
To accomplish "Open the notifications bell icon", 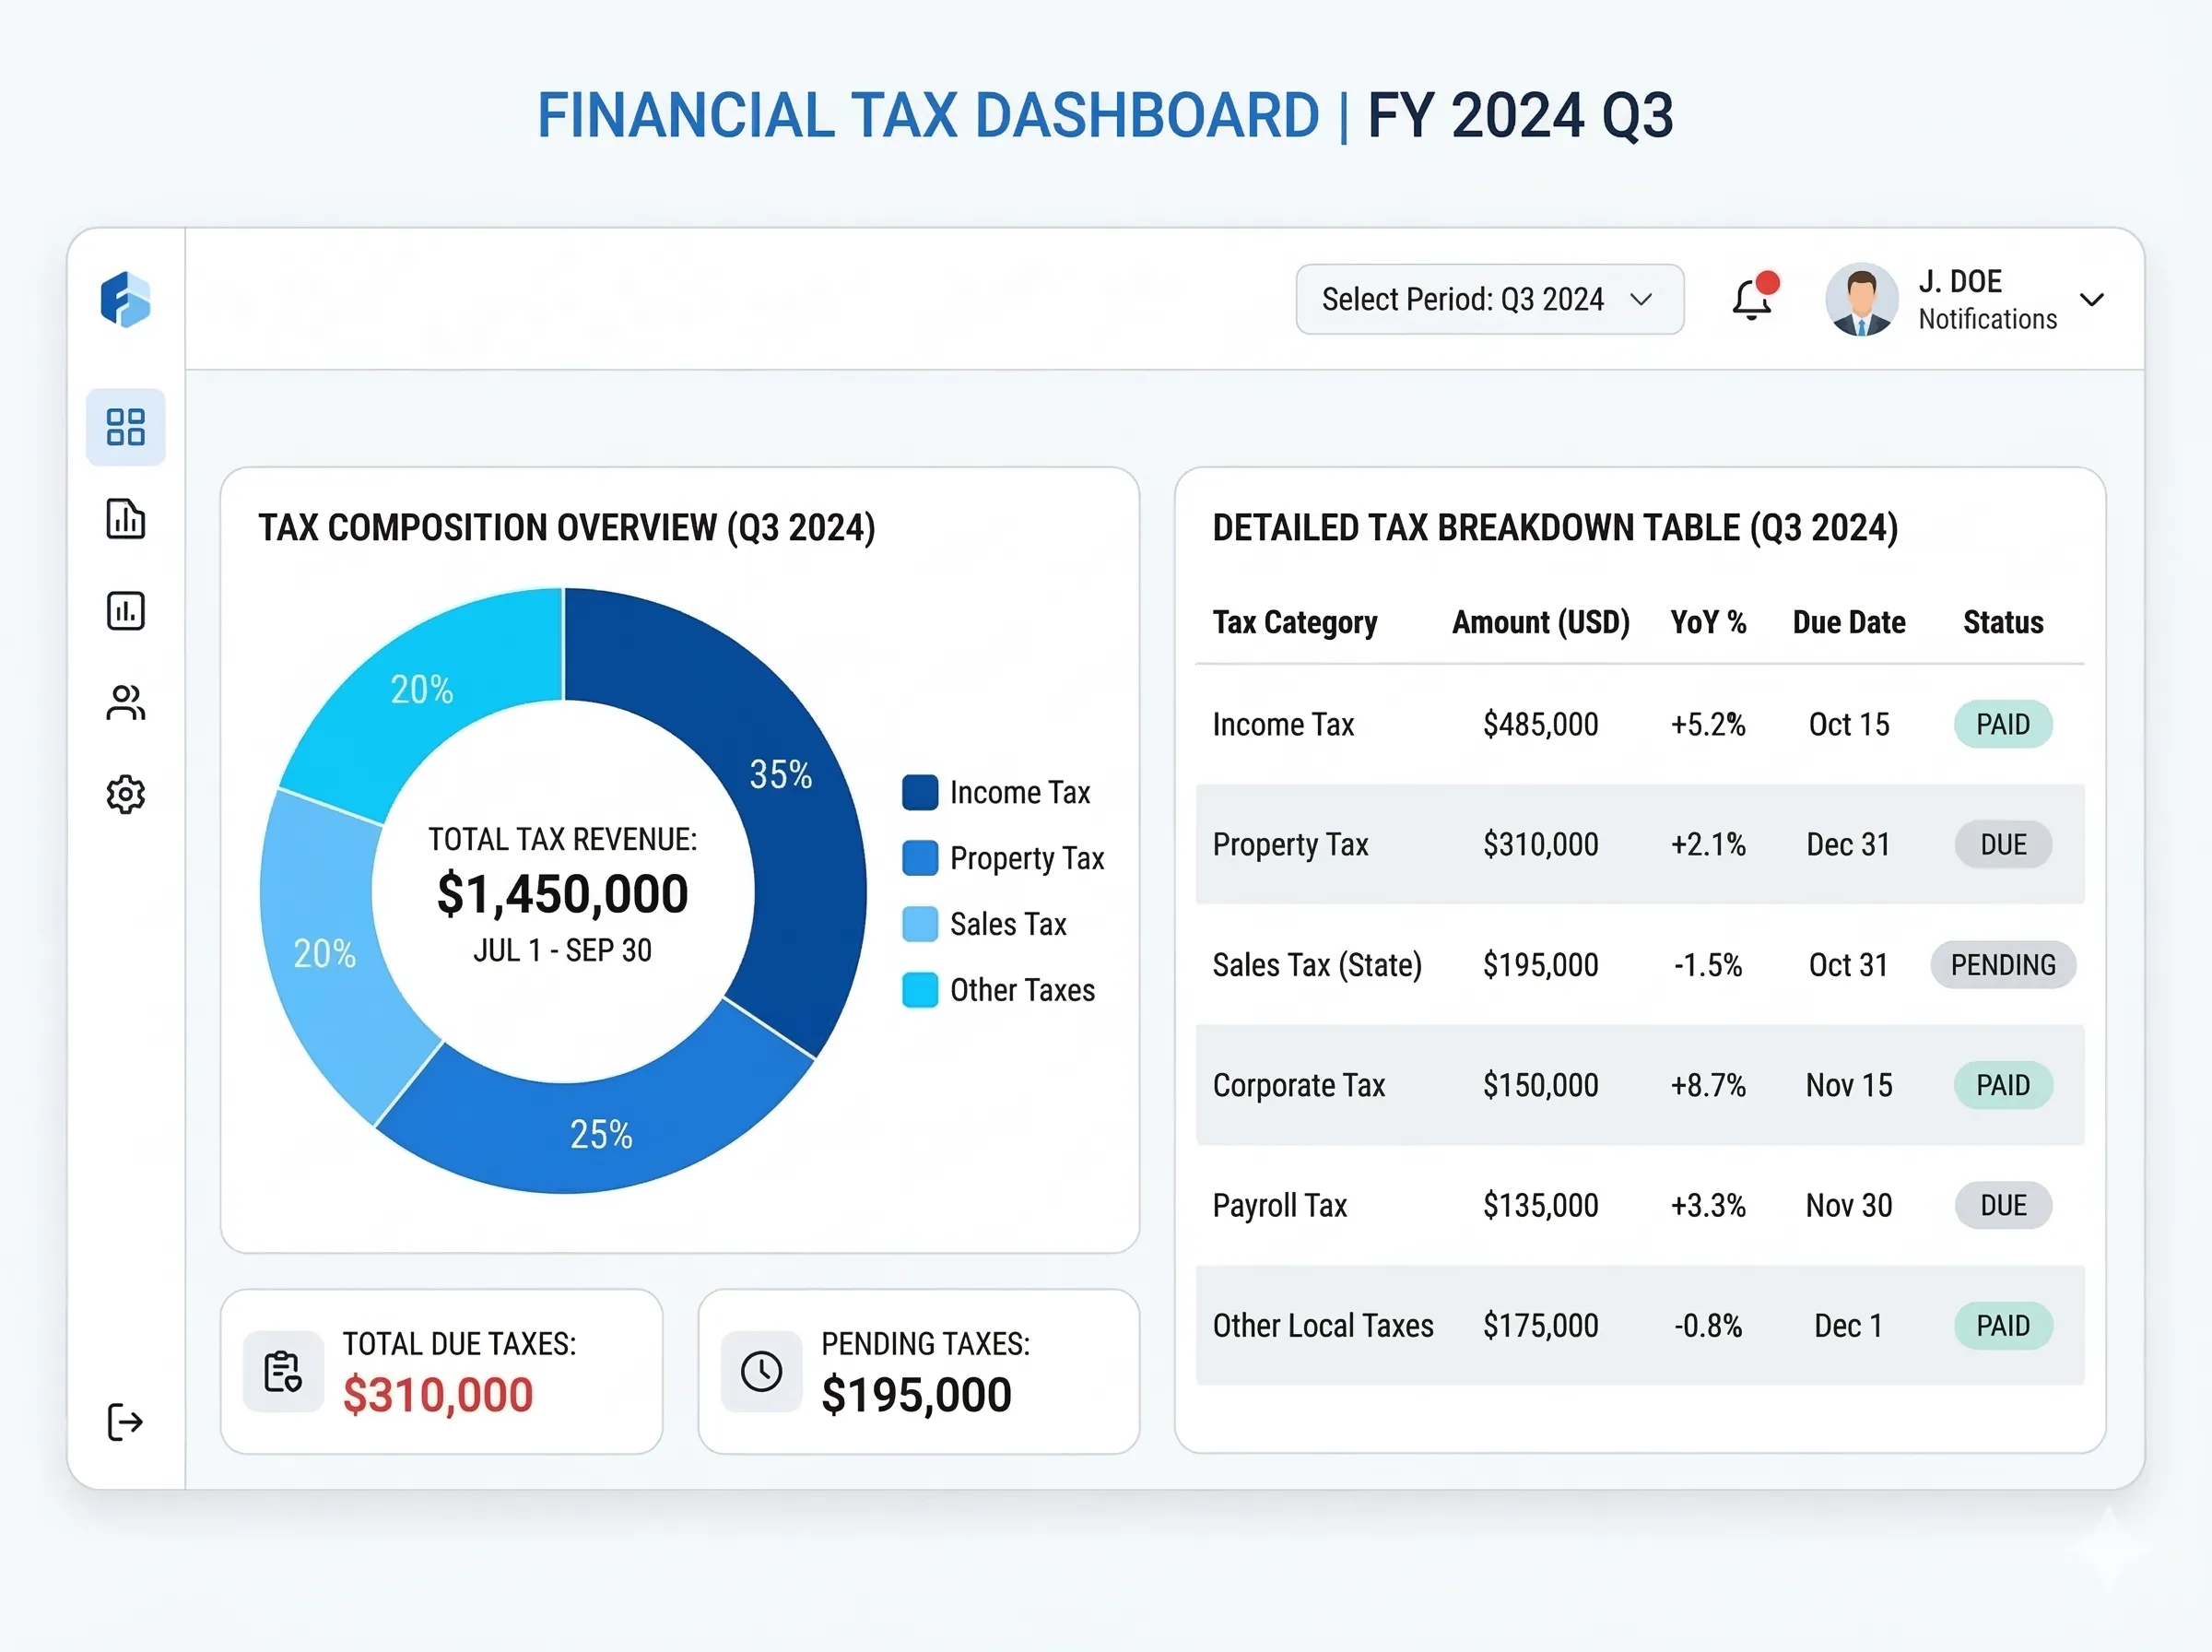I will pyautogui.click(x=1753, y=298).
